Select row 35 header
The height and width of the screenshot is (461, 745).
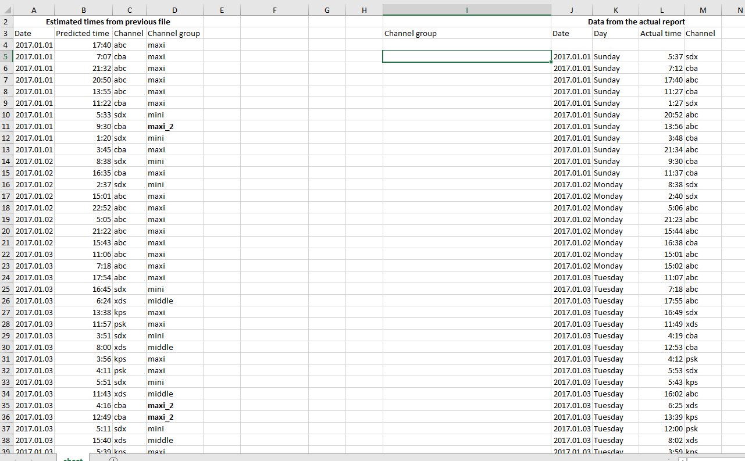click(x=6, y=405)
